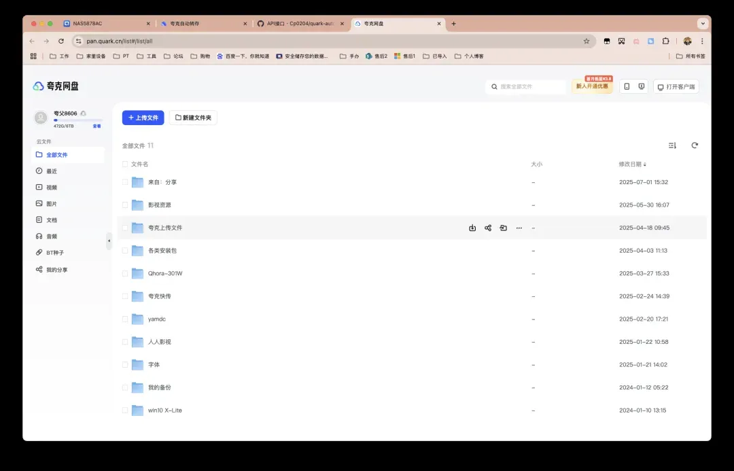Select the checkbox next to win10 X-Lite

click(125, 411)
